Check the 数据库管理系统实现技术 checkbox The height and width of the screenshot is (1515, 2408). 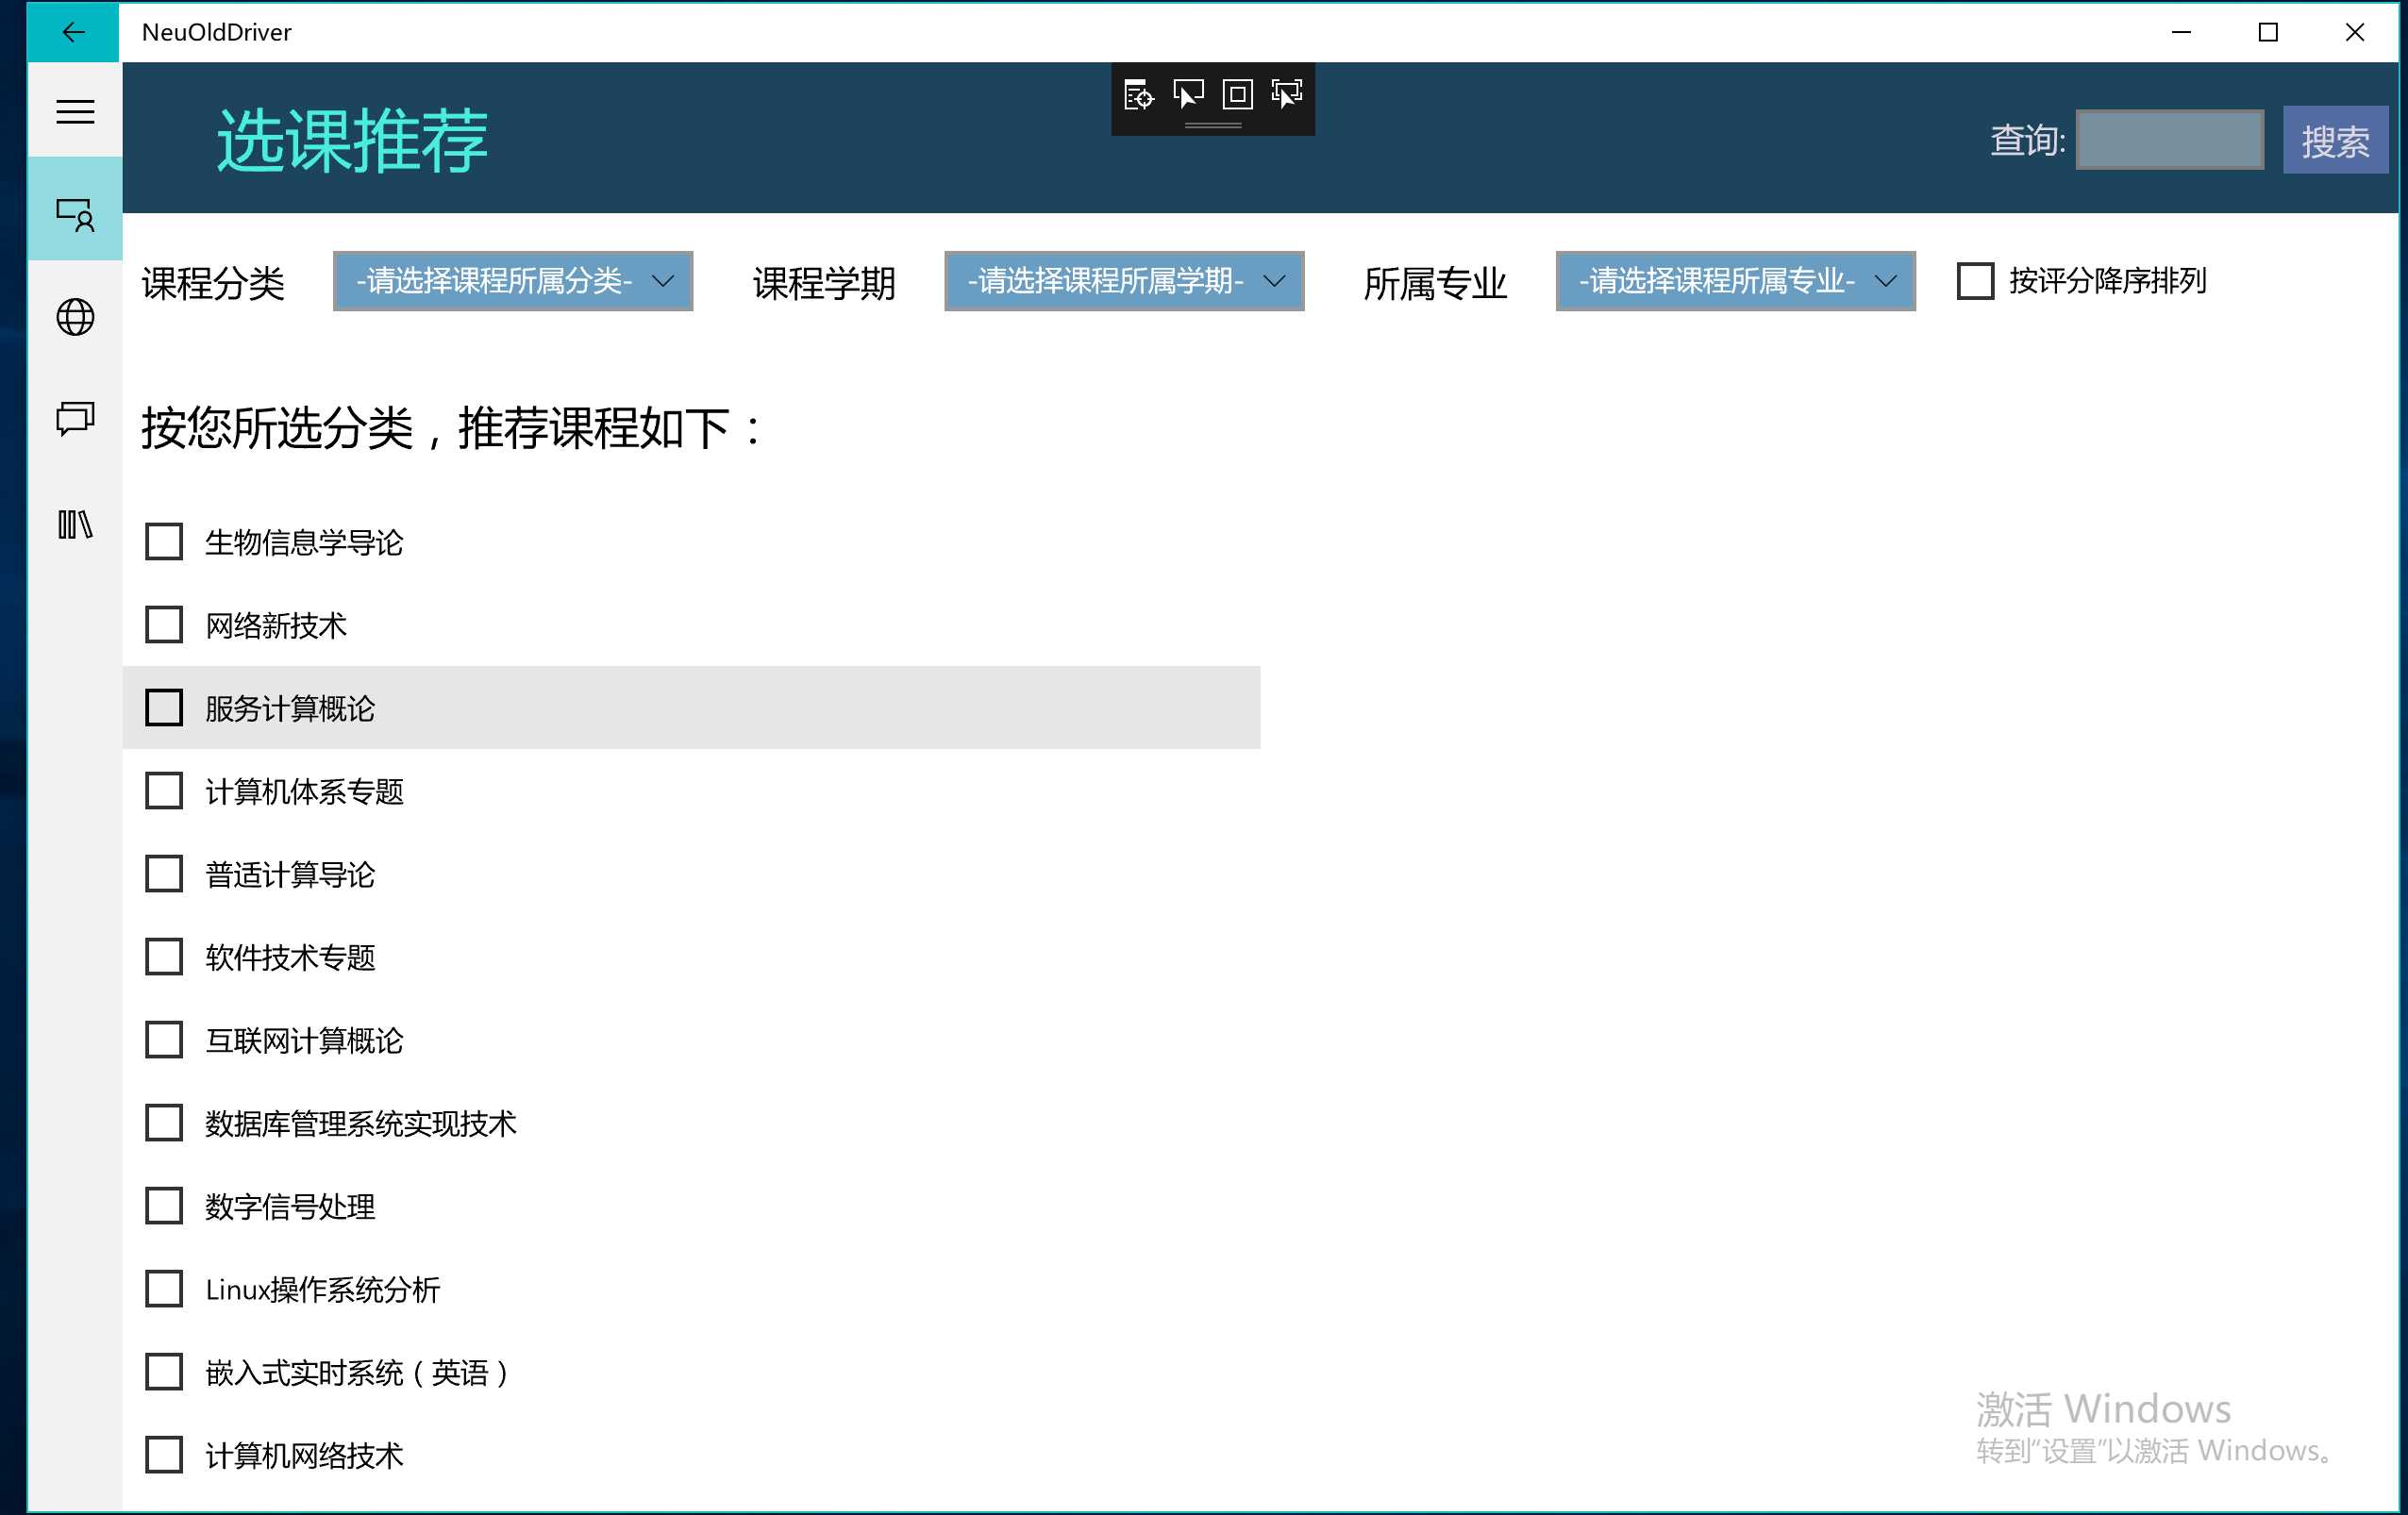pos(164,1123)
